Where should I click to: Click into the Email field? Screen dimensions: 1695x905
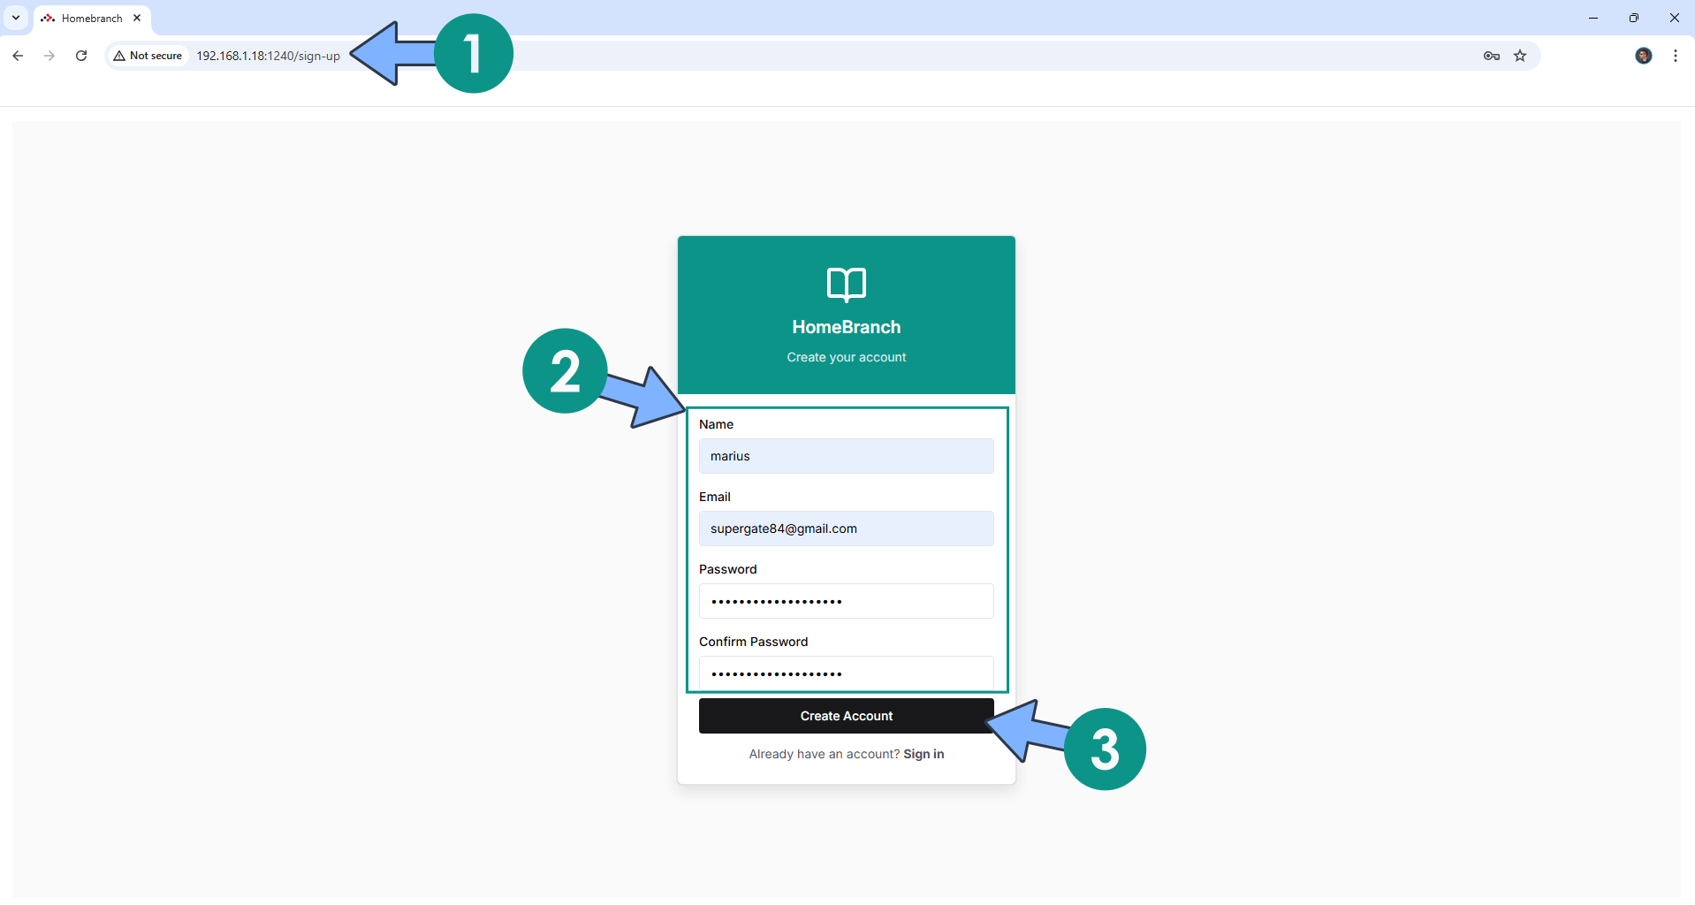point(846,529)
